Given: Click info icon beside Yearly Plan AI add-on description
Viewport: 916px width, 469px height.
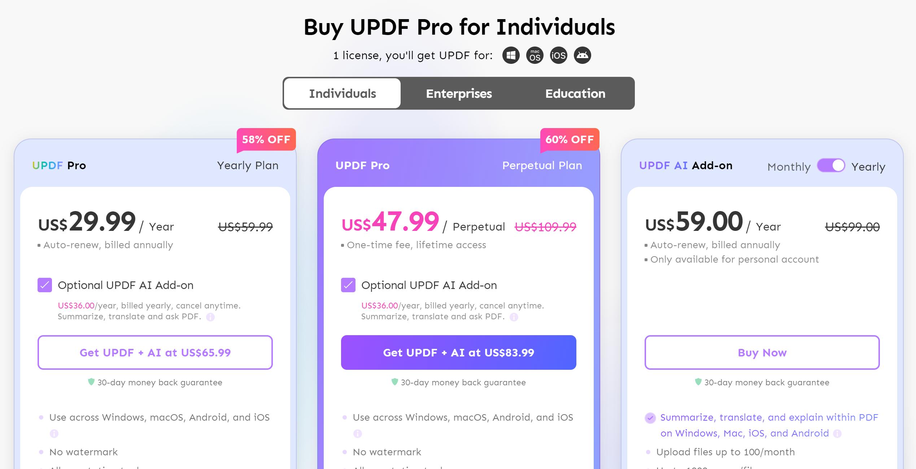Looking at the screenshot, I should pyautogui.click(x=210, y=317).
